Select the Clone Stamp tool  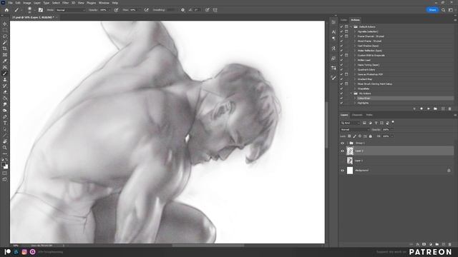(5, 79)
